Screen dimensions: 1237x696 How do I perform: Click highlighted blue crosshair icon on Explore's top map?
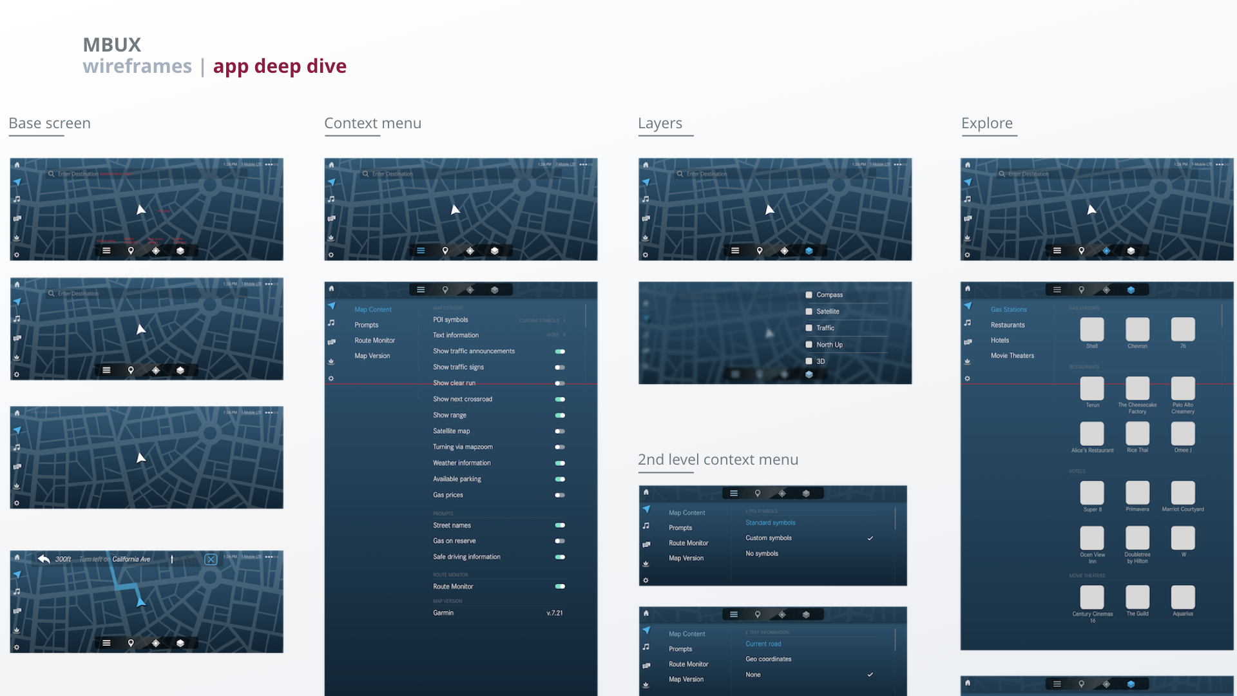pyautogui.click(x=1106, y=251)
